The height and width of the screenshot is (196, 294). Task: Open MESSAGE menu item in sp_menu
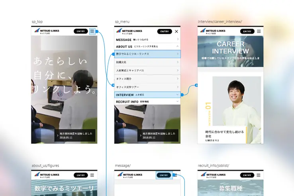click(147, 39)
